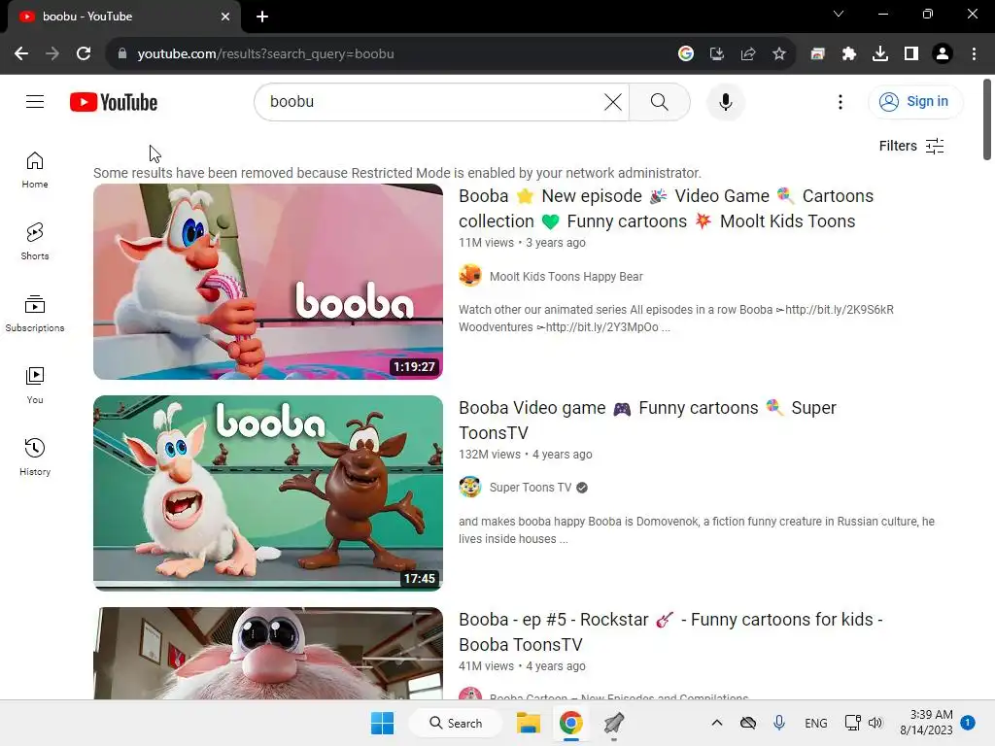The height and width of the screenshot is (746, 995).
Task: Open the search Filters panel
Action: (x=911, y=146)
